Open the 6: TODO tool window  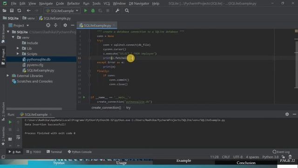pyautogui.click(x=34, y=152)
